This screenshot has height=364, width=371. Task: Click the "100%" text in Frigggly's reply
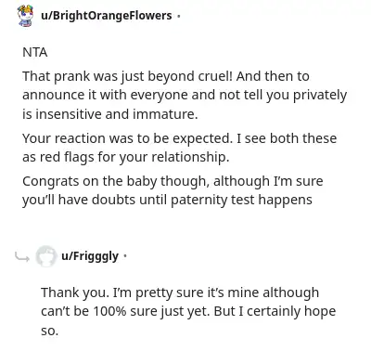pyautogui.click(x=109, y=311)
